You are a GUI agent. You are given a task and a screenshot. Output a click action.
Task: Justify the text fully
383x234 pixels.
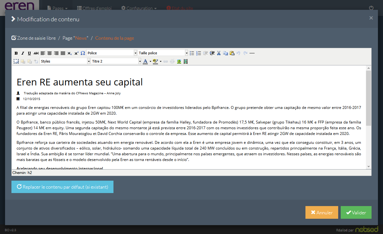(63, 53)
